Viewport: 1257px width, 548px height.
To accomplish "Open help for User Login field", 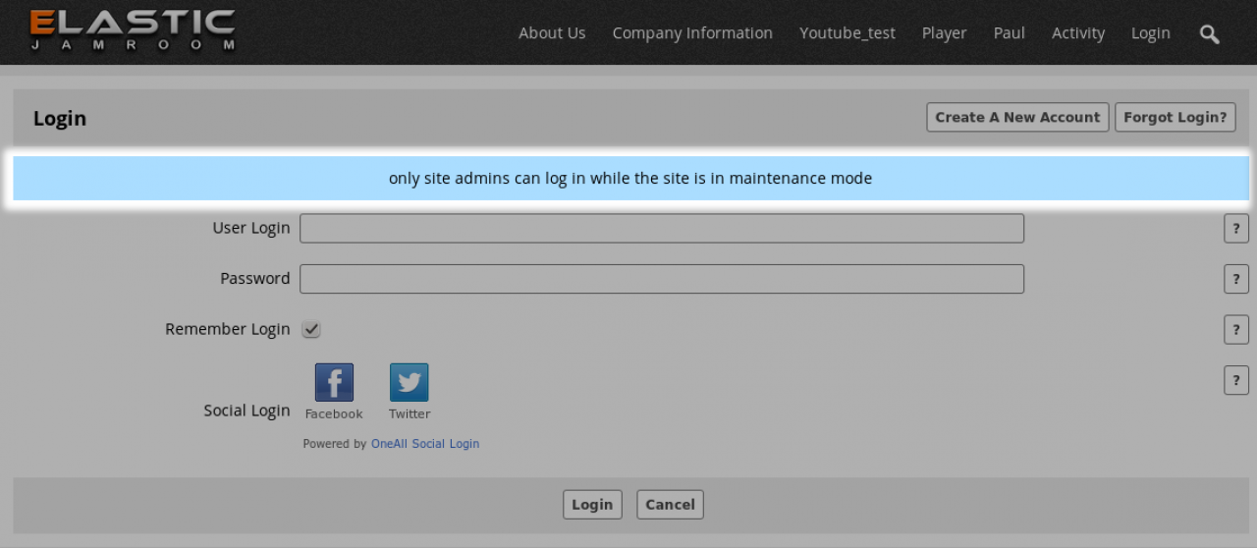I will point(1235,229).
